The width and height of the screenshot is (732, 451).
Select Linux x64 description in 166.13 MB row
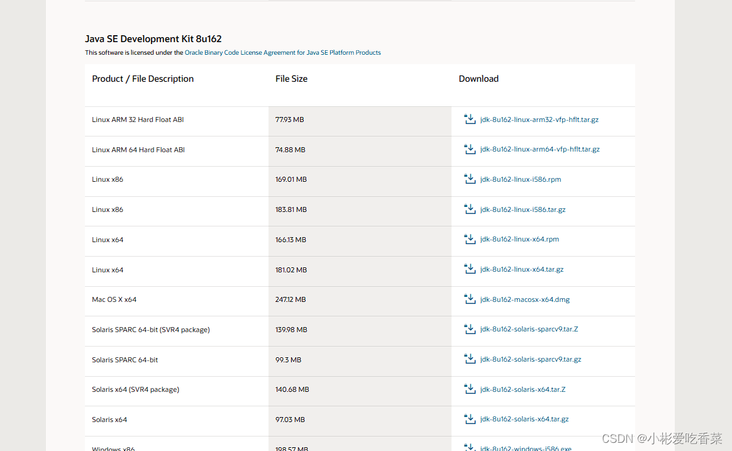click(108, 240)
